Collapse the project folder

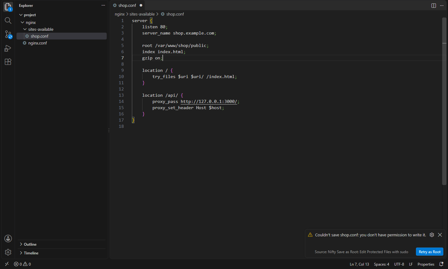click(21, 15)
